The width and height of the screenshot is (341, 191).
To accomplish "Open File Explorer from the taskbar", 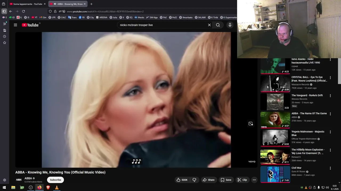I will click(x=13, y=188).
